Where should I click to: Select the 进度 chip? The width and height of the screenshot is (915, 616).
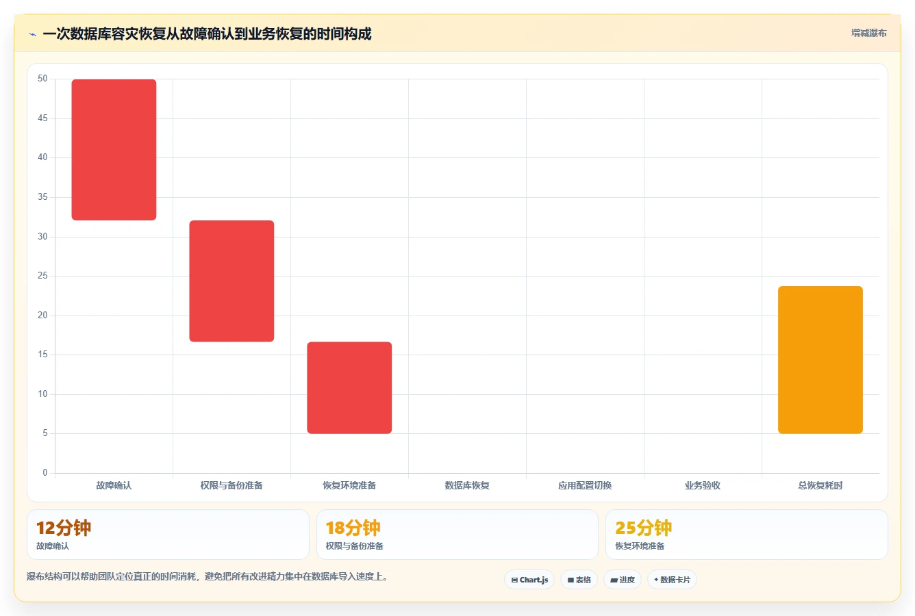[x=623, y=580]
